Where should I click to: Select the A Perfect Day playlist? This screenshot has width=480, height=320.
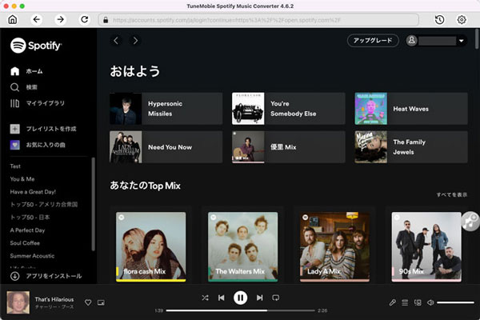tap(27, 230)
